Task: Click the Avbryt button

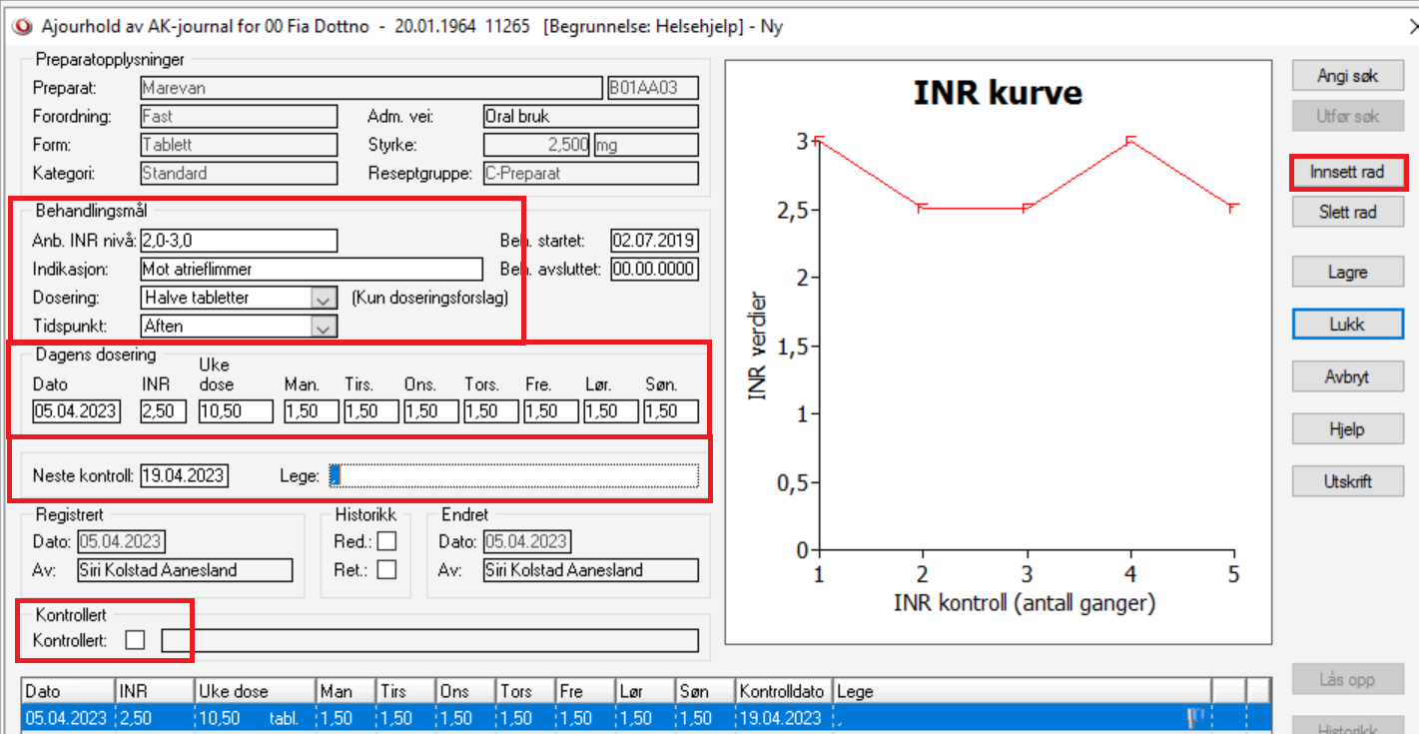Action: [x=1347, y=376]
